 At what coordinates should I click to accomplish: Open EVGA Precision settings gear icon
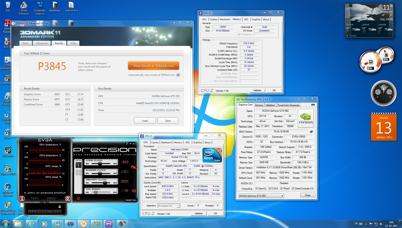(68, 198)
